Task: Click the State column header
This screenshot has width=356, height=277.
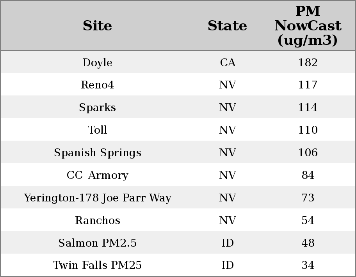Action: tap(227, 26)
